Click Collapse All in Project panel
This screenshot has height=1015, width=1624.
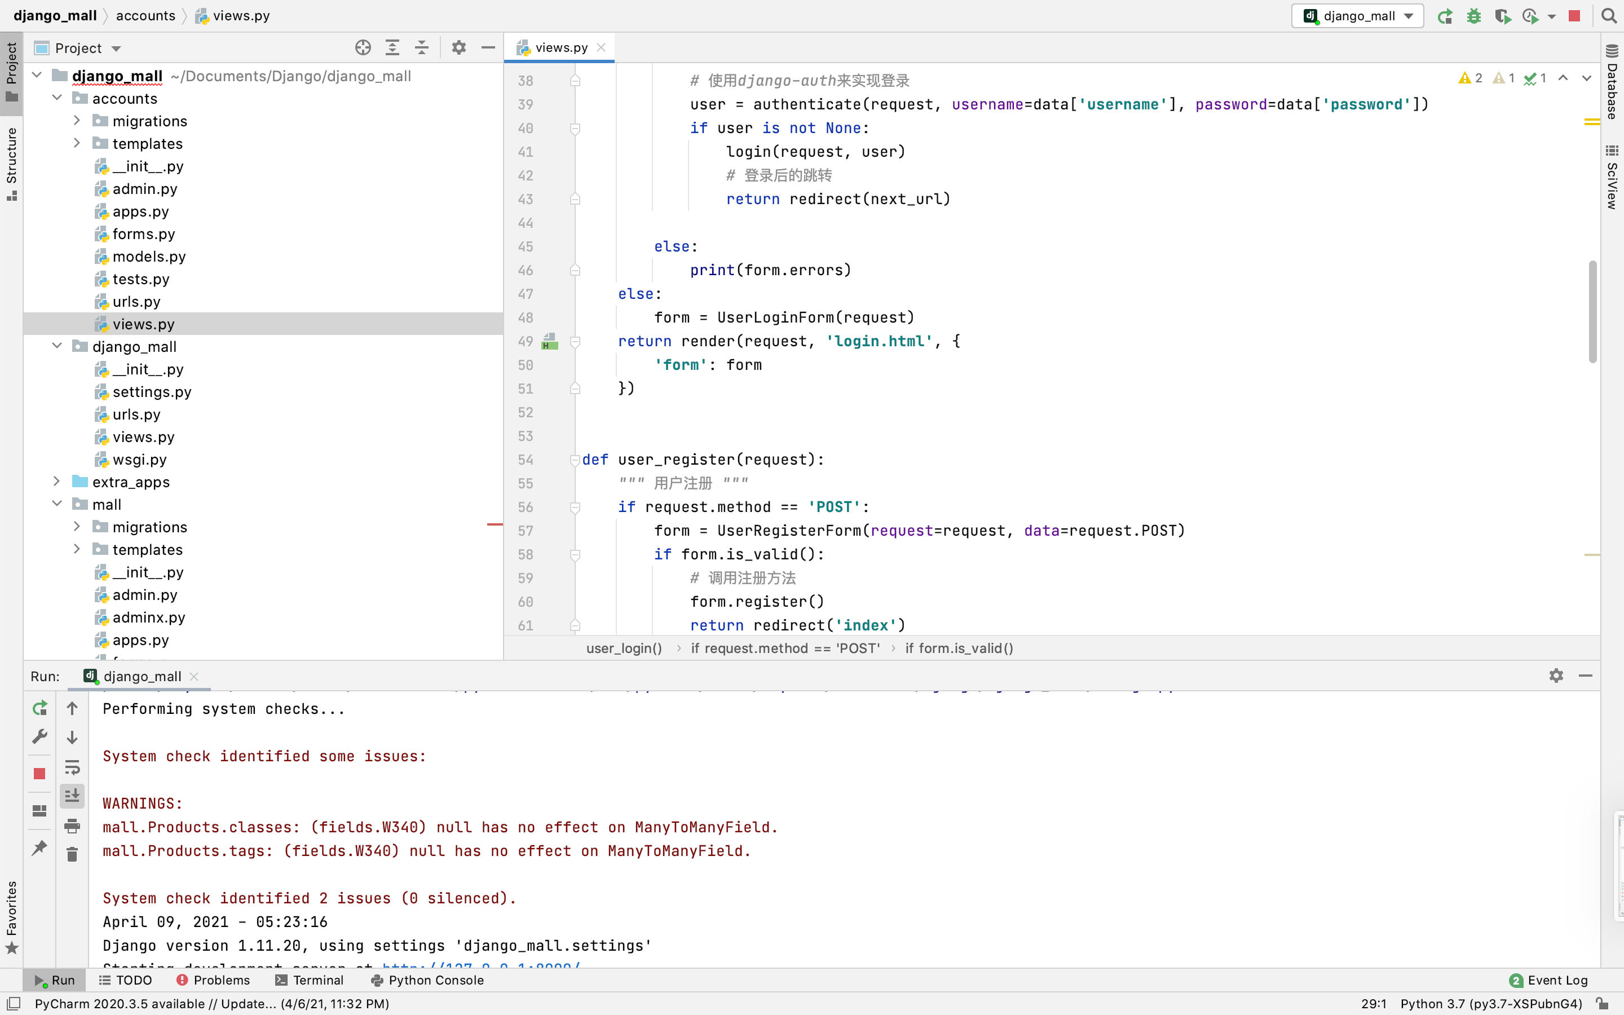click(421, 48)
